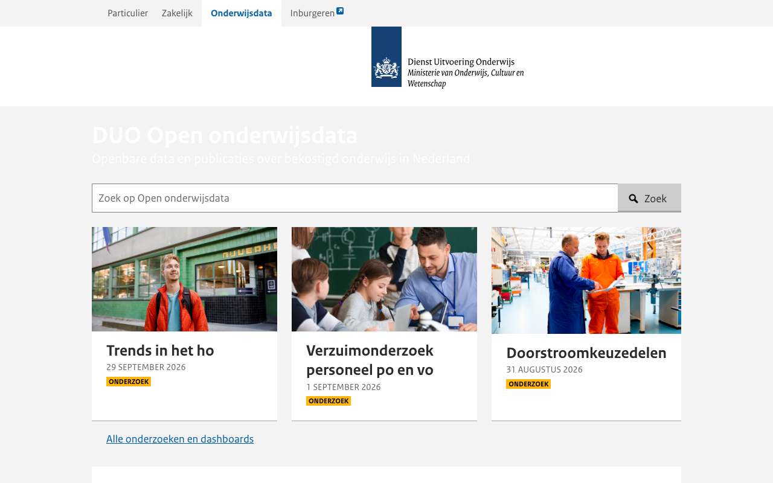Open the Verzuimonderzoek classroom photo

coord(384,279)
